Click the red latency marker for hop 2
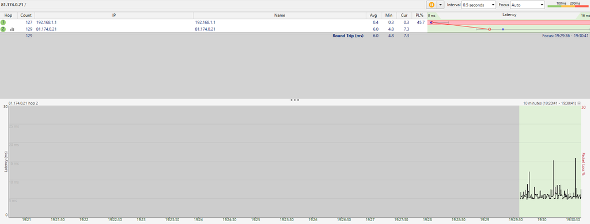The image size is (590, 224). coord(489,29)
